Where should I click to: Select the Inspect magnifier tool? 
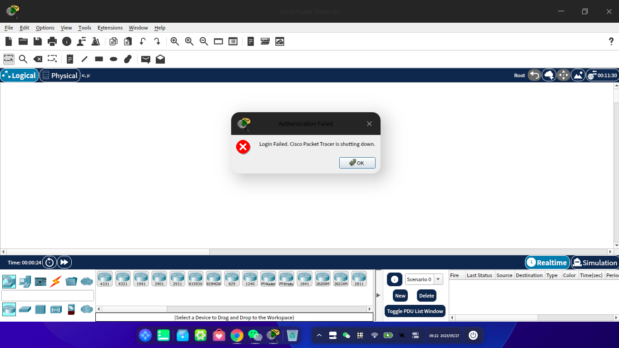tap(23, 59)
